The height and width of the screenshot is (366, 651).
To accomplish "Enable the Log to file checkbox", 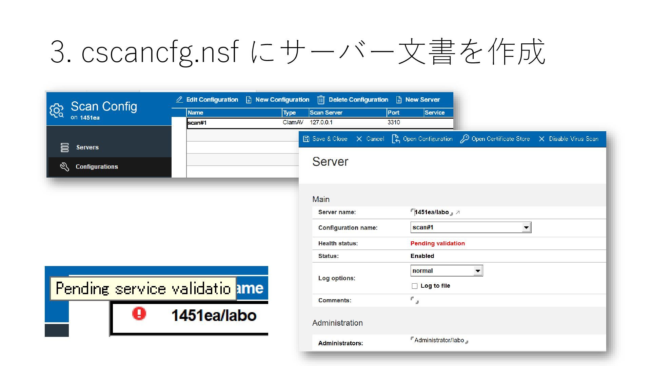I will coord(414,286).
